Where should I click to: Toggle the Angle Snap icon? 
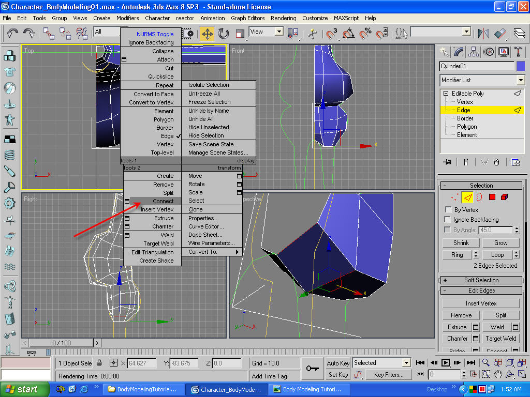(348, 34)
